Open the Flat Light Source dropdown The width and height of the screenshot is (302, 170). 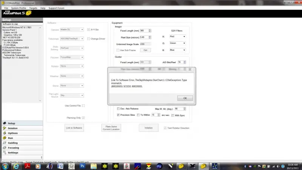pos(72,95)
